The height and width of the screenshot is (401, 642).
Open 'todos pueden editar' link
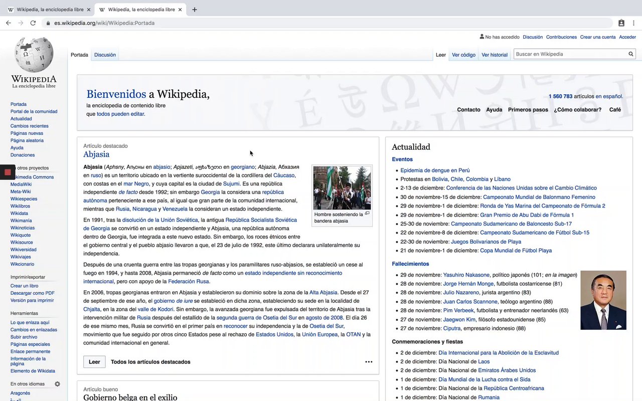click(120, 114)
